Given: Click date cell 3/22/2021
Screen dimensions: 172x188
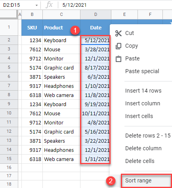Looking at the screenshot, I should [x=96, y=141].
